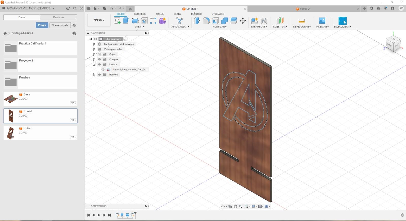The width and height of the screenshot is (406, 221).
Task: Switch to the UTILIDADES tab
Action: tap(218, 14)
